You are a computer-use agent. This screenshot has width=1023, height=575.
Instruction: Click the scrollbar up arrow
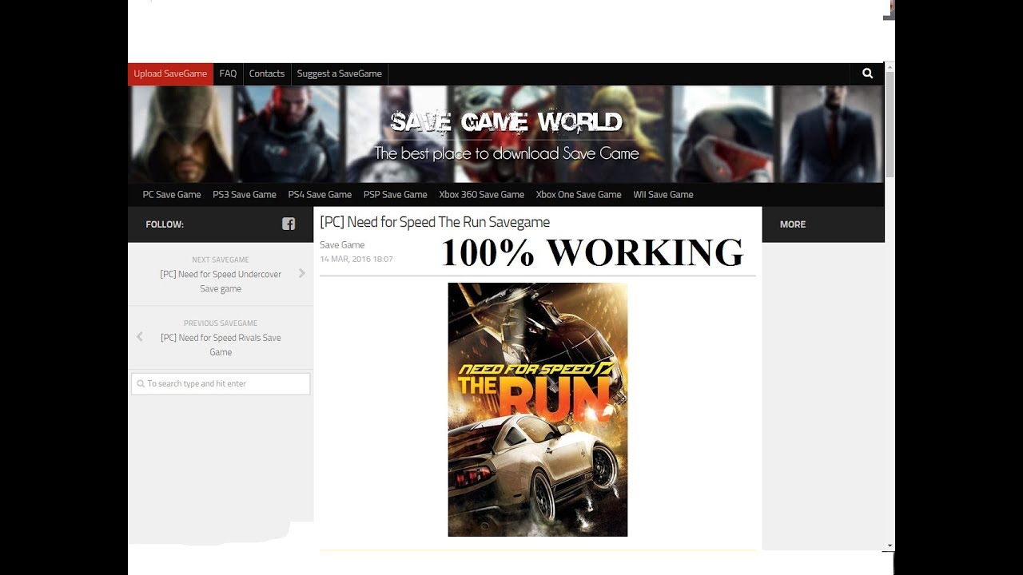(x=890, y=68)
